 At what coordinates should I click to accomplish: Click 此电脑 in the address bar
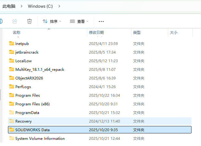click(x=9, y=6)
